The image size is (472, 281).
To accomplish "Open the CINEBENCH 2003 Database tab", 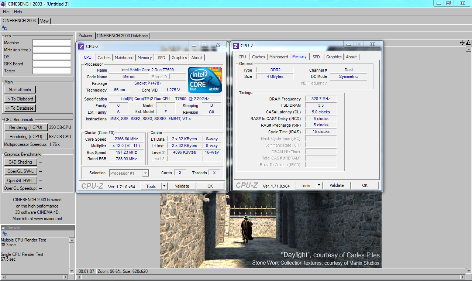I will [123, 36].
